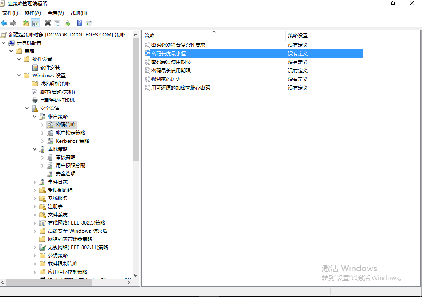Click the 策略设置 column header
The height and width of the screenshot is (297, 422).
pos(324,35)
